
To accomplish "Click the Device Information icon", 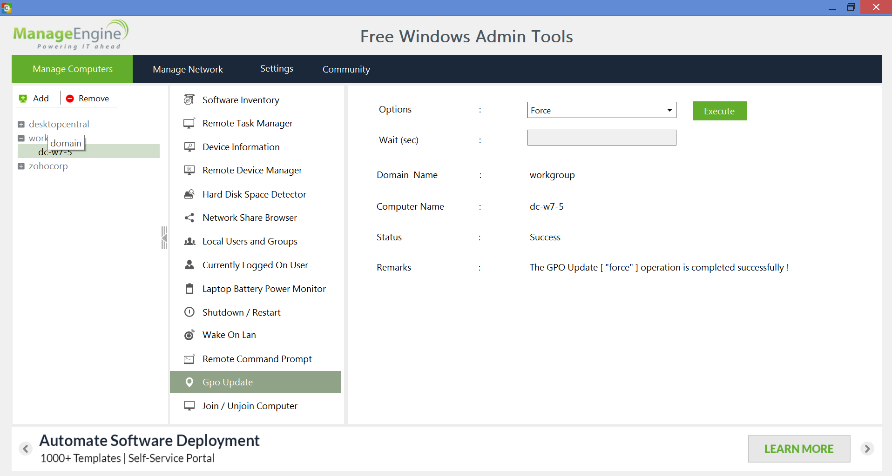I will (189, 147).
